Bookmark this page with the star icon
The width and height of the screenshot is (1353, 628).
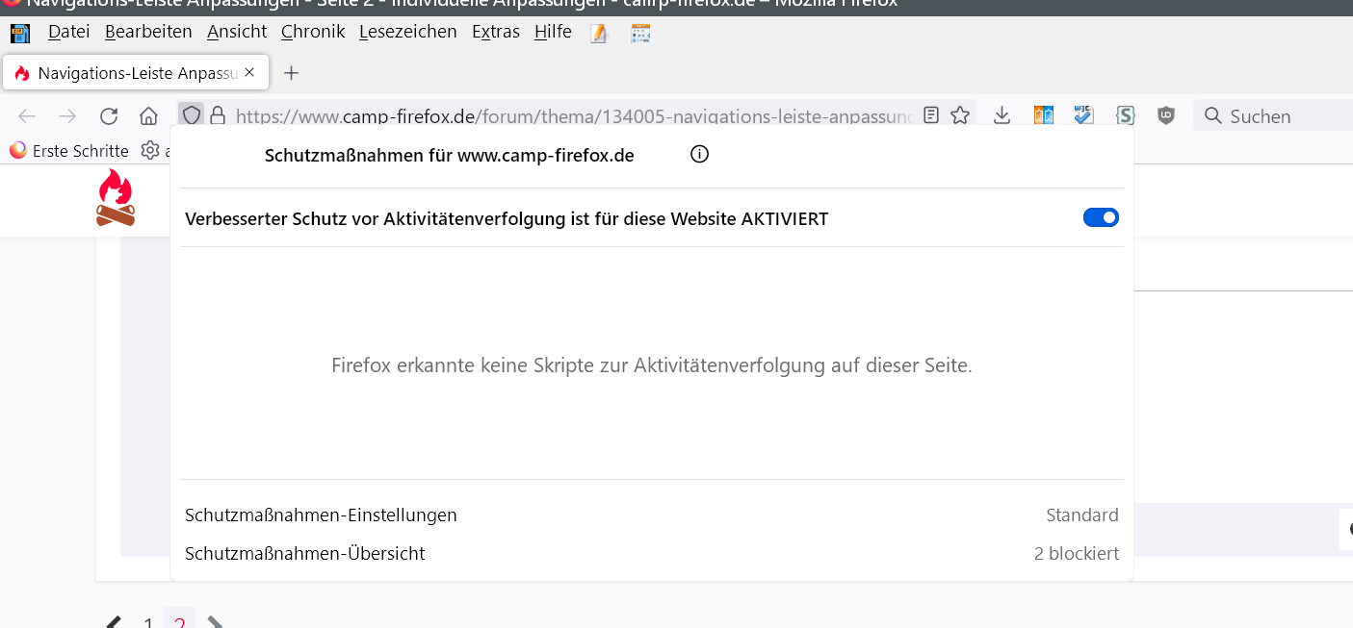pyautogui.click(x=960, y=115)
